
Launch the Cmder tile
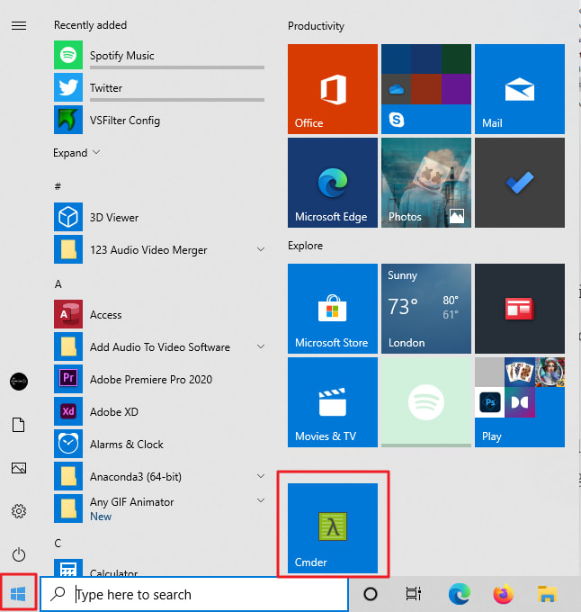pyautogui.click(x=333, y=528)
